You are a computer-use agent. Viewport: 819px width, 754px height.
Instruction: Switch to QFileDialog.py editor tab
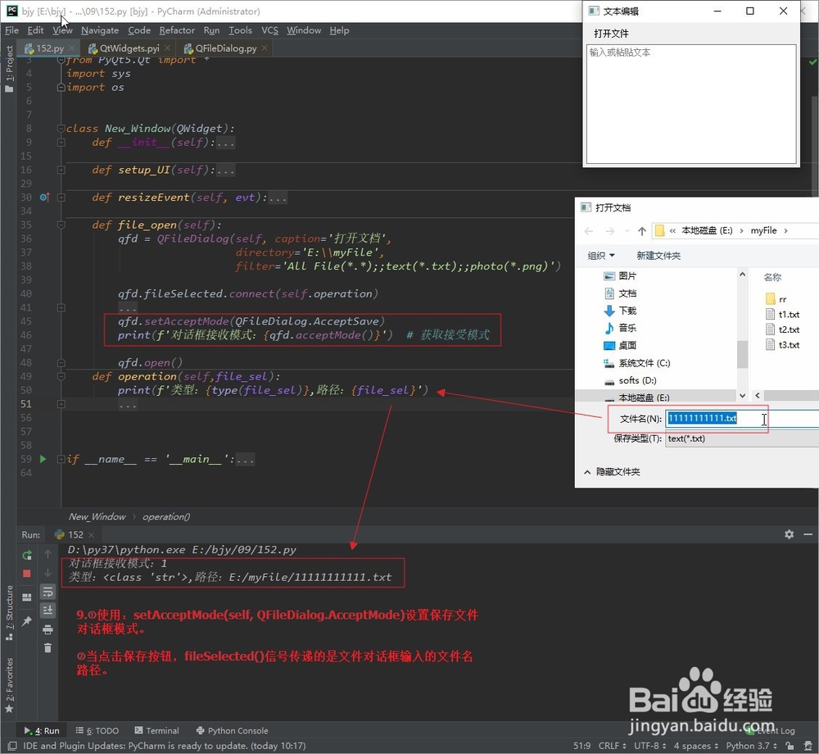(226, 48)
